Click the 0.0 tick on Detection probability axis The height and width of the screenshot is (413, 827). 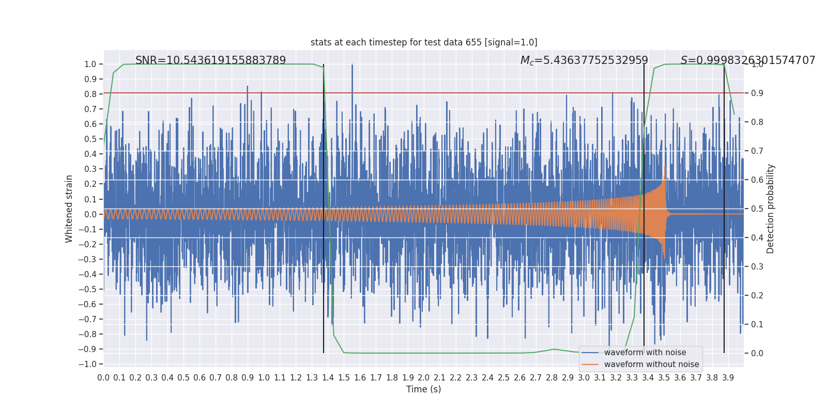(x=757, y=354)
